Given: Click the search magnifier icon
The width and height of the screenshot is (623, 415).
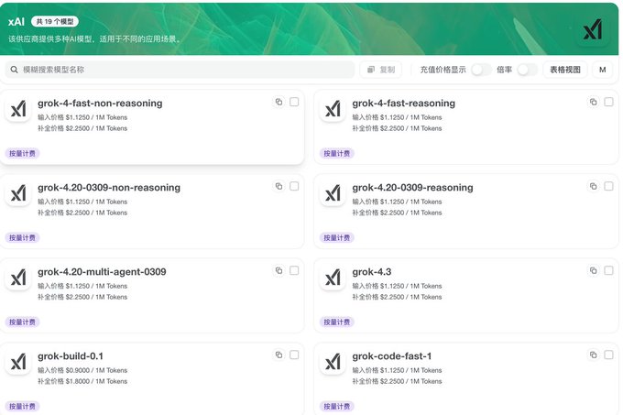Looking at the screenshot, I should click(15, 70).
